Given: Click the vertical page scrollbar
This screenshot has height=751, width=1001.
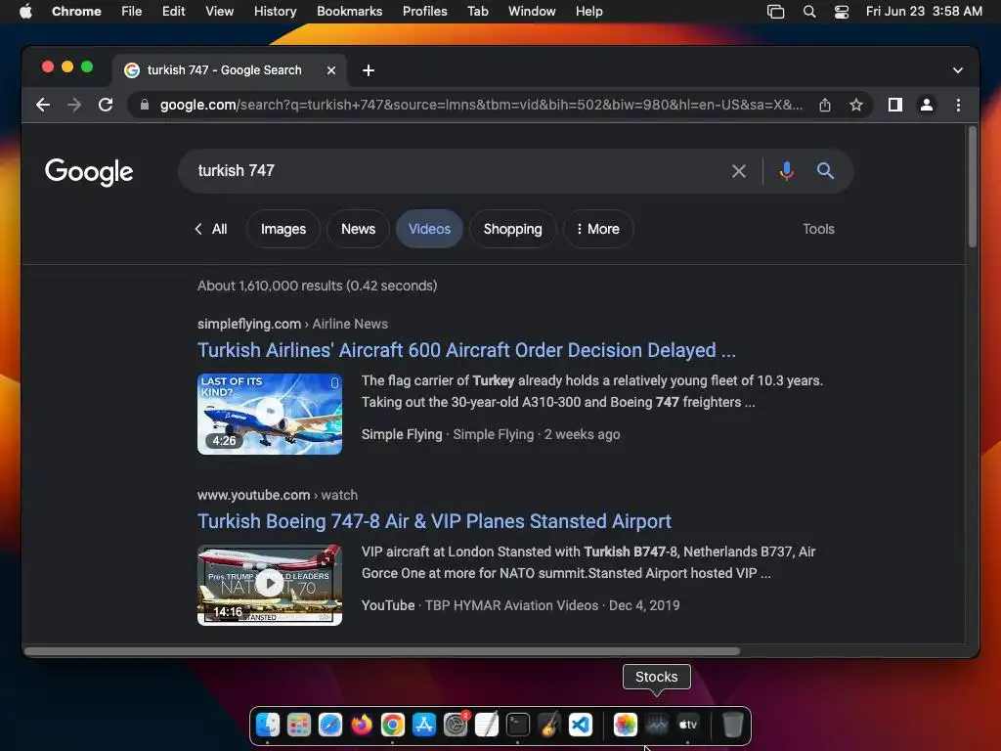Looking at the screenshot, I should pyautogui.click(x=973, y=187).
